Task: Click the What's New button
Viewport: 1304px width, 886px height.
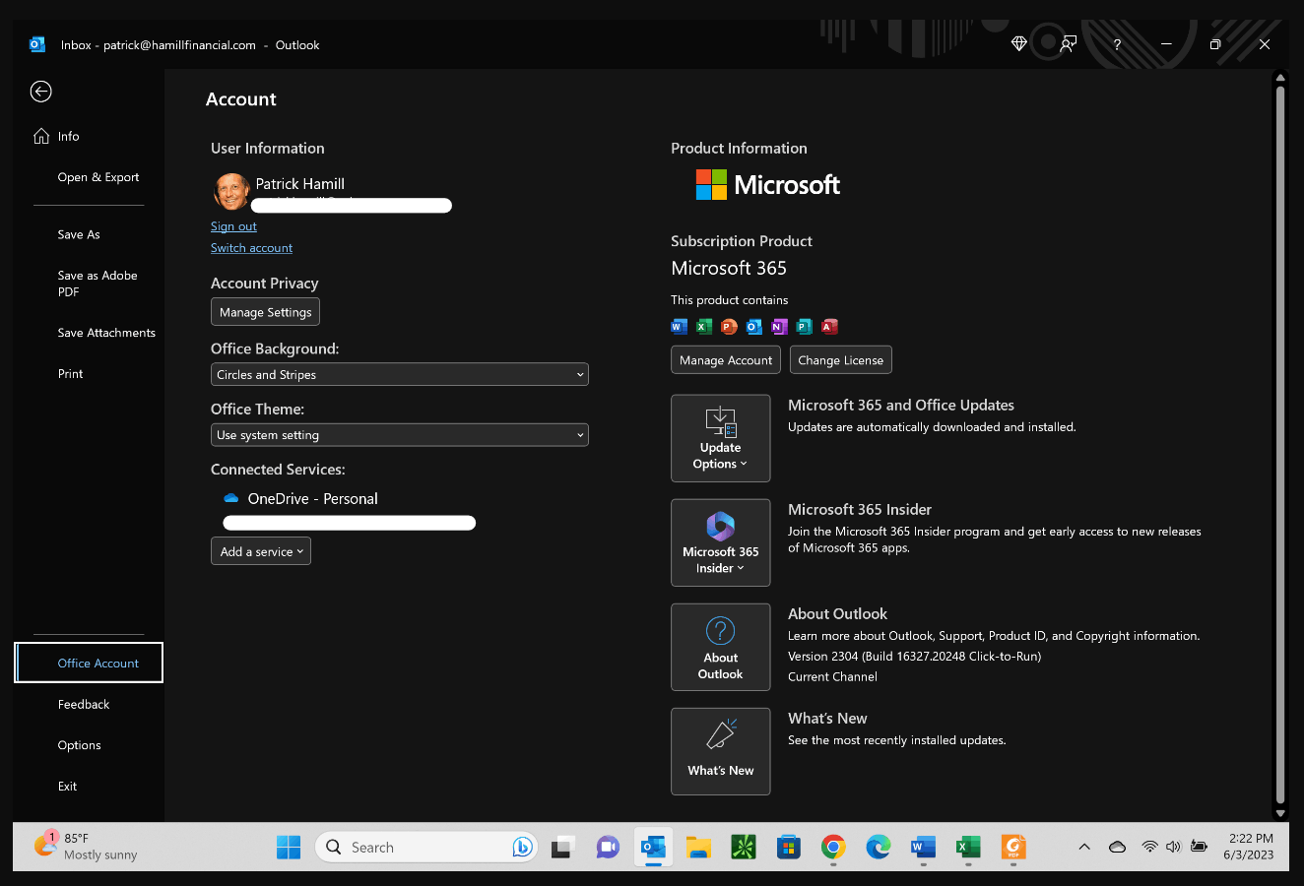Action: pos(721,751)
